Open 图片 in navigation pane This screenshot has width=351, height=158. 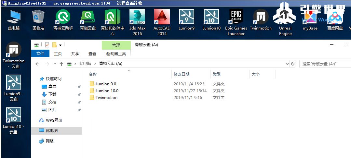pyautogui.click(x=52, y=110)
